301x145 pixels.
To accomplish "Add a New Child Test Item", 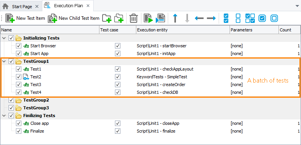I will (73, 18).
